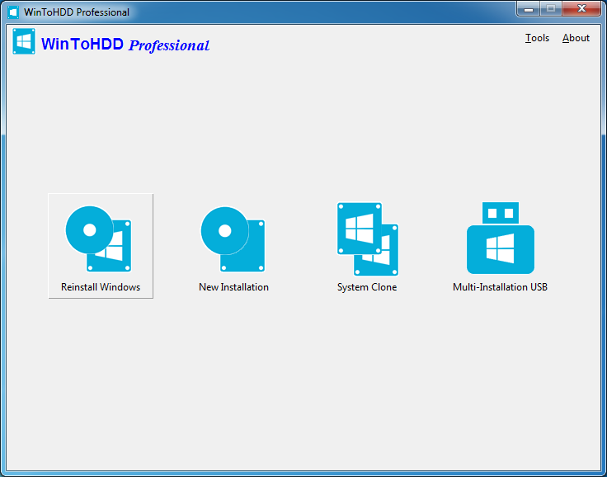Open System Clone via its twin-drive icon
Screen dimensions: 607x477
[x=367, y=239]
